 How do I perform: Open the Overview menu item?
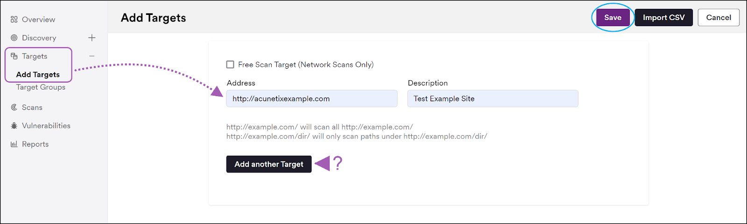coord(38,20)
